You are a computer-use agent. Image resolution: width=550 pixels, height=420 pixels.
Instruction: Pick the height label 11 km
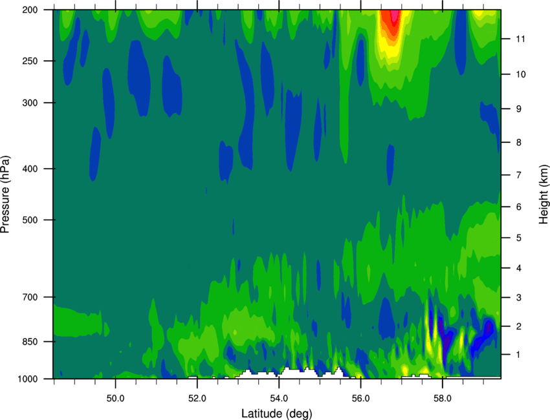(x=521, y=39)
